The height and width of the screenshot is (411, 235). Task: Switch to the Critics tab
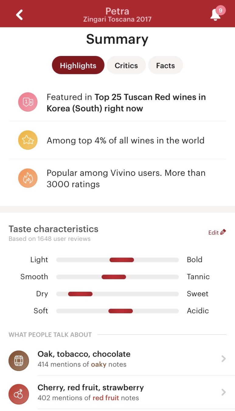click(x=126, y=65)
